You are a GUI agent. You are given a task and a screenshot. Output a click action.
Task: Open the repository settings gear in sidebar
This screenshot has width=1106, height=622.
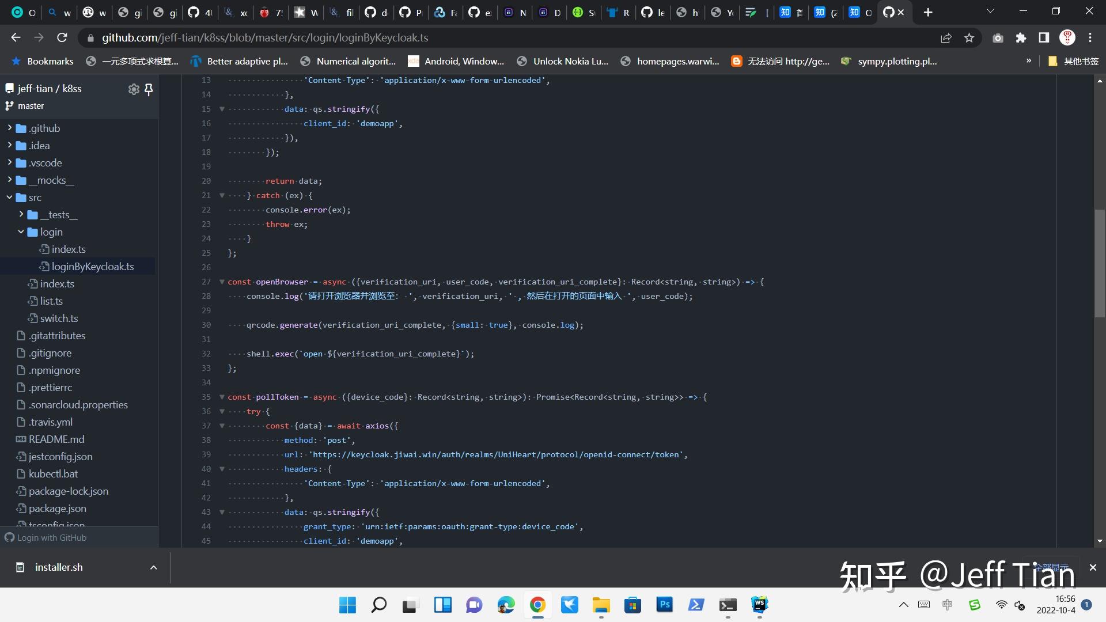pyautogui.click(x=134, y=89)
